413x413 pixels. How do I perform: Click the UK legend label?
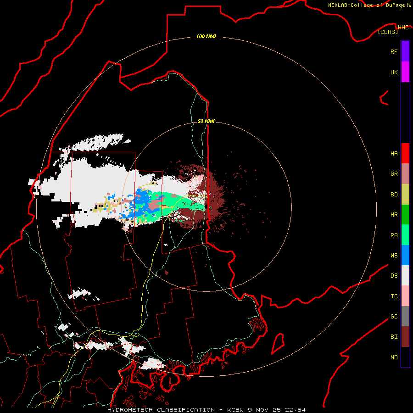click(x=394, y=72)
